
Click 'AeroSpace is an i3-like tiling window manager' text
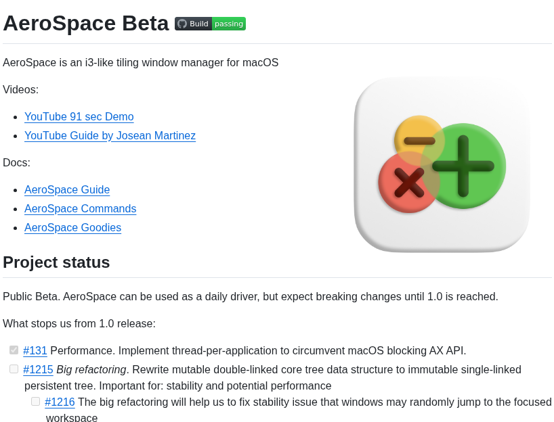[x=141, y=62]
